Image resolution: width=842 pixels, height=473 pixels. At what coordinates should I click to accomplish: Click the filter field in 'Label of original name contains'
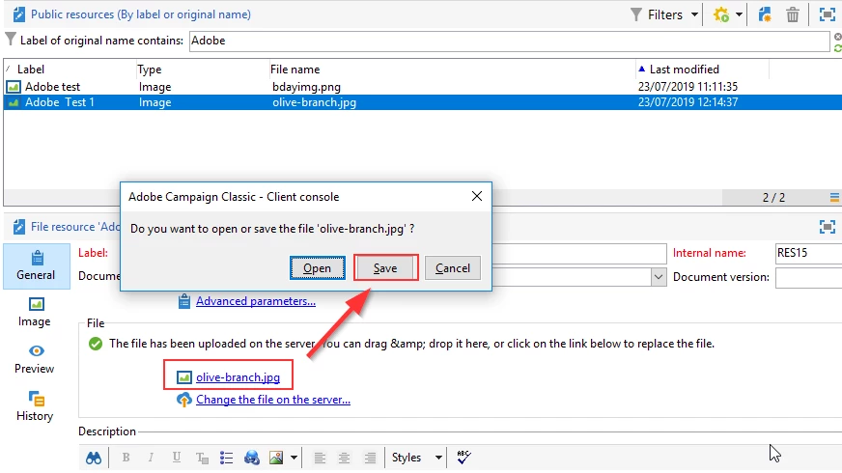point(509,41)
